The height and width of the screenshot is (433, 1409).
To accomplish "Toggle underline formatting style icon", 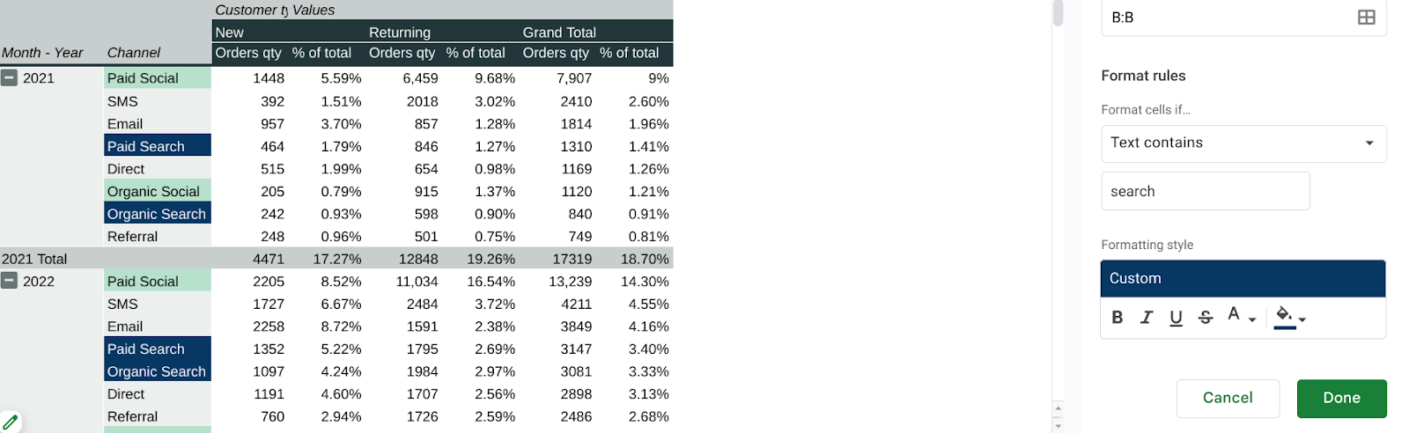I will point(1176,318).
